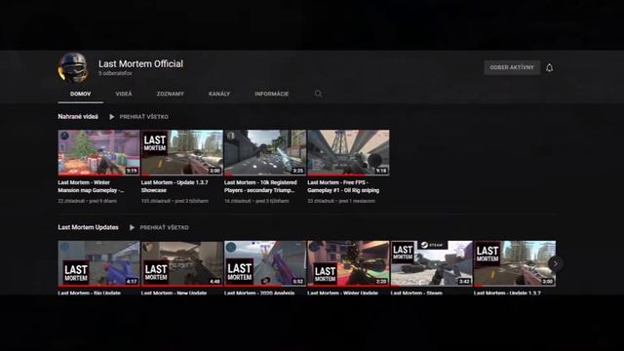Click the Last Mortem Official channel avatar

point(73,67)
